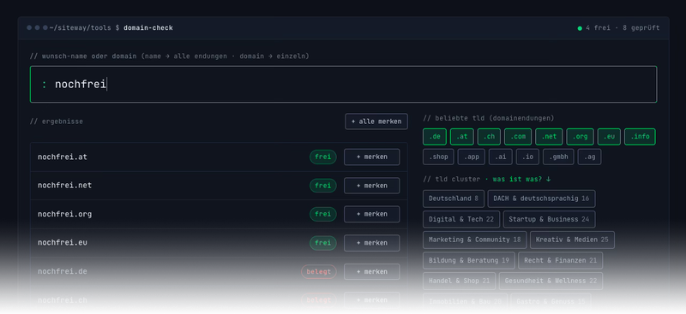
Task: Click 'merken' for nochfrei.at
Action: [371, 157]
